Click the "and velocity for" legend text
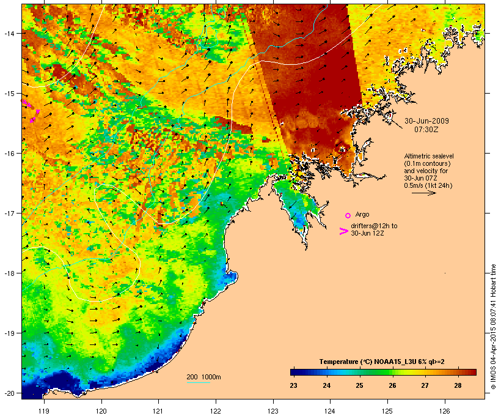Screen dimensions: 501x416 pos(426,171)
